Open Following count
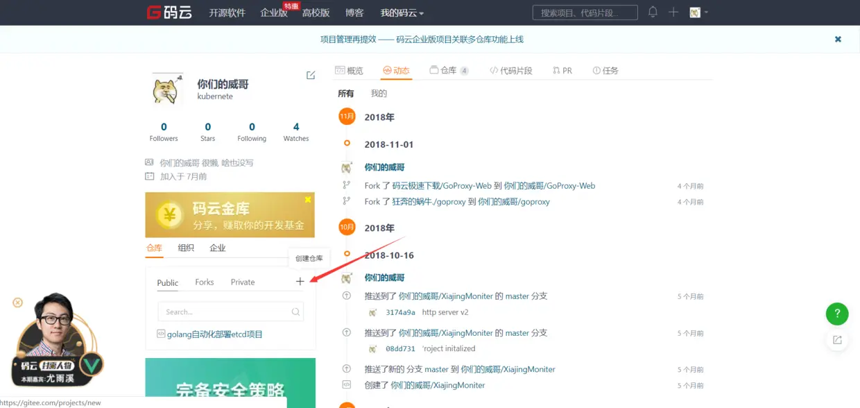 pyautogui.click(x=252, y=132)
